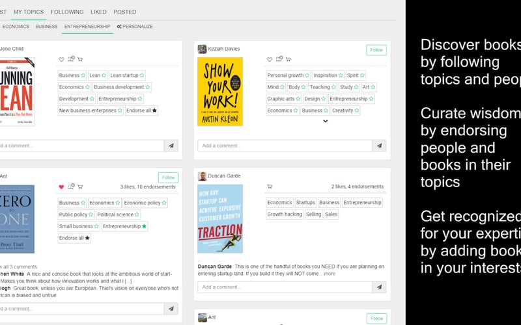Switch to LIKED tab
The height and width of the screenshot is (325, 521).
99,12
